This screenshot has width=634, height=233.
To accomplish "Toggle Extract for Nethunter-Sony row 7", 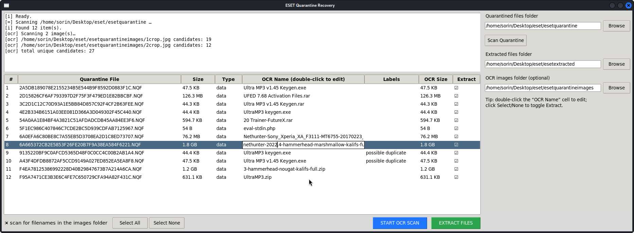I will pos(456,136).
